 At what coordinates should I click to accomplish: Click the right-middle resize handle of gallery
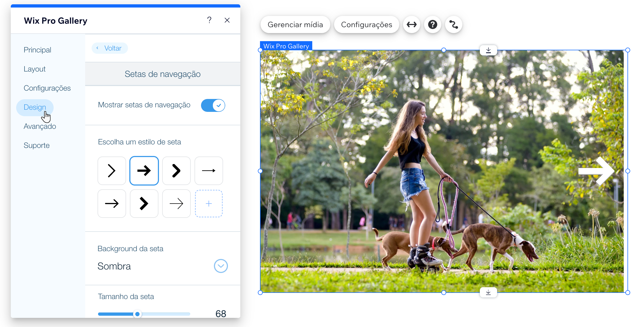point(628,171)
